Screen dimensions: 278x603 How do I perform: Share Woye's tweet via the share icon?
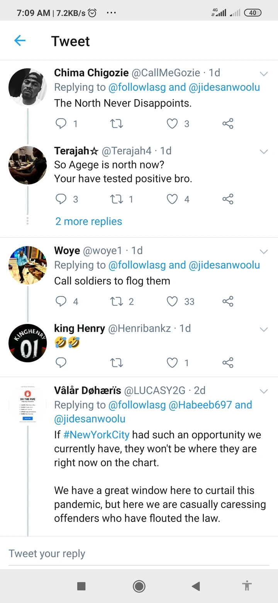pos(228,301)
